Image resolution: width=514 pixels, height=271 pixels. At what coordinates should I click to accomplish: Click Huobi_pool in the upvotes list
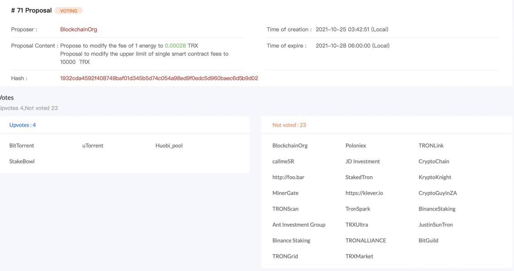169,146
